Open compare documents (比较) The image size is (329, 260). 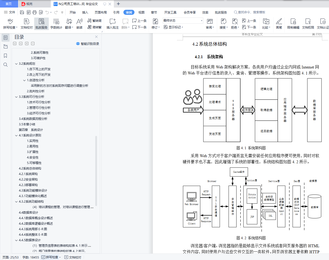click(x=266, y=24)
